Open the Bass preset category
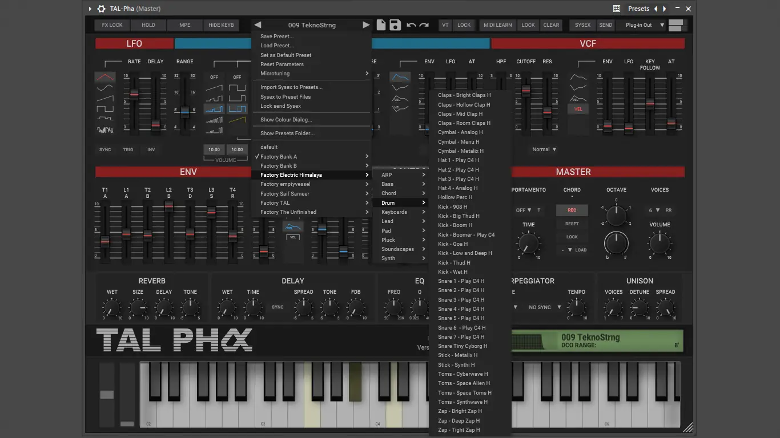This screenshot has height=438, width=780. pos(400,184)
